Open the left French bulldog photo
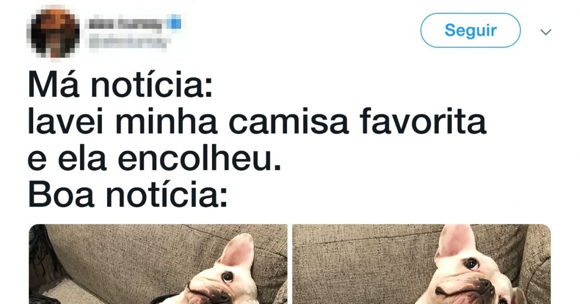 [x=158, y=264]
